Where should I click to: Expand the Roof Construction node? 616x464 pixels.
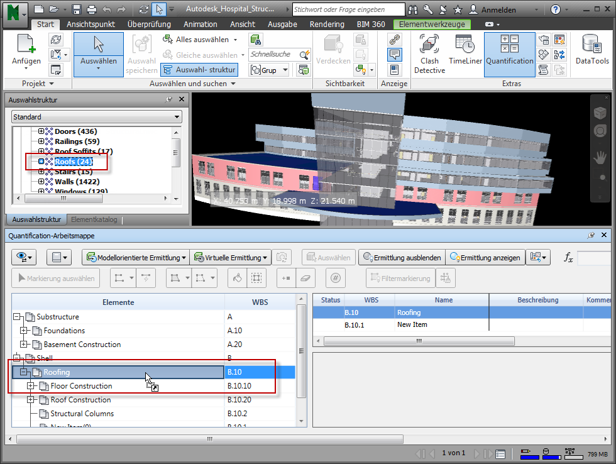click(31, 400)
